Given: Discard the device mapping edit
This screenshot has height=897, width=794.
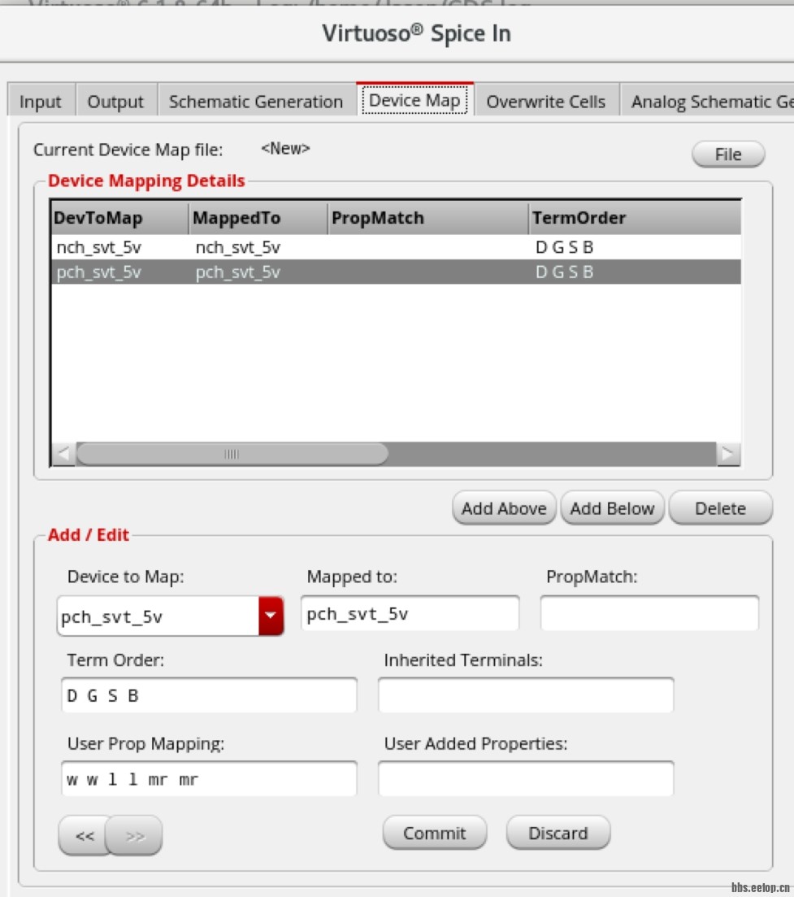Looking at the screenshot, I should coord(558,833).
